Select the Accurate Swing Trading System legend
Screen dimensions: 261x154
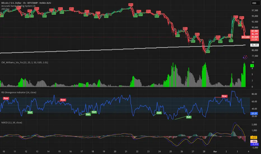pyautogui.click(x=18, y=6)
